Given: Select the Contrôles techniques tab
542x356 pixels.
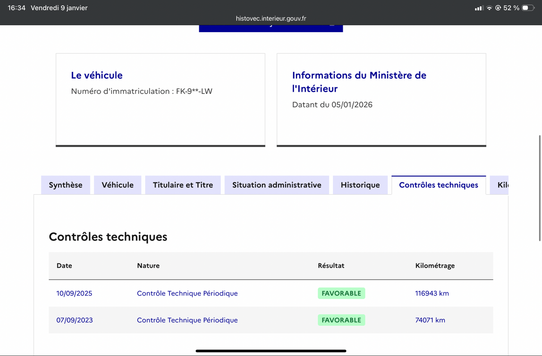Looking at the screenshot, I should point(438,185).
